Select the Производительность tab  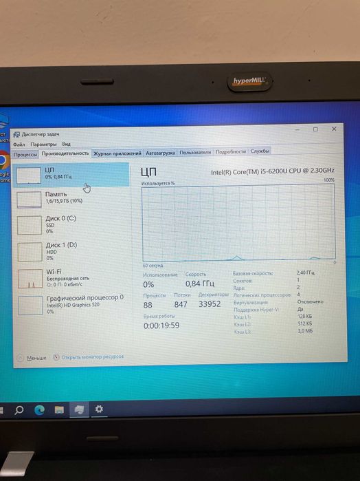coord(65,153)
